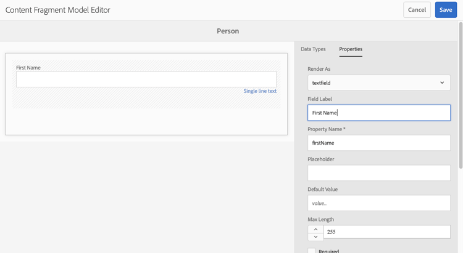Decrease Max Length with down arrow
Image resolution: width=463 pixels, height=253 pixels.
pos(315,236)
